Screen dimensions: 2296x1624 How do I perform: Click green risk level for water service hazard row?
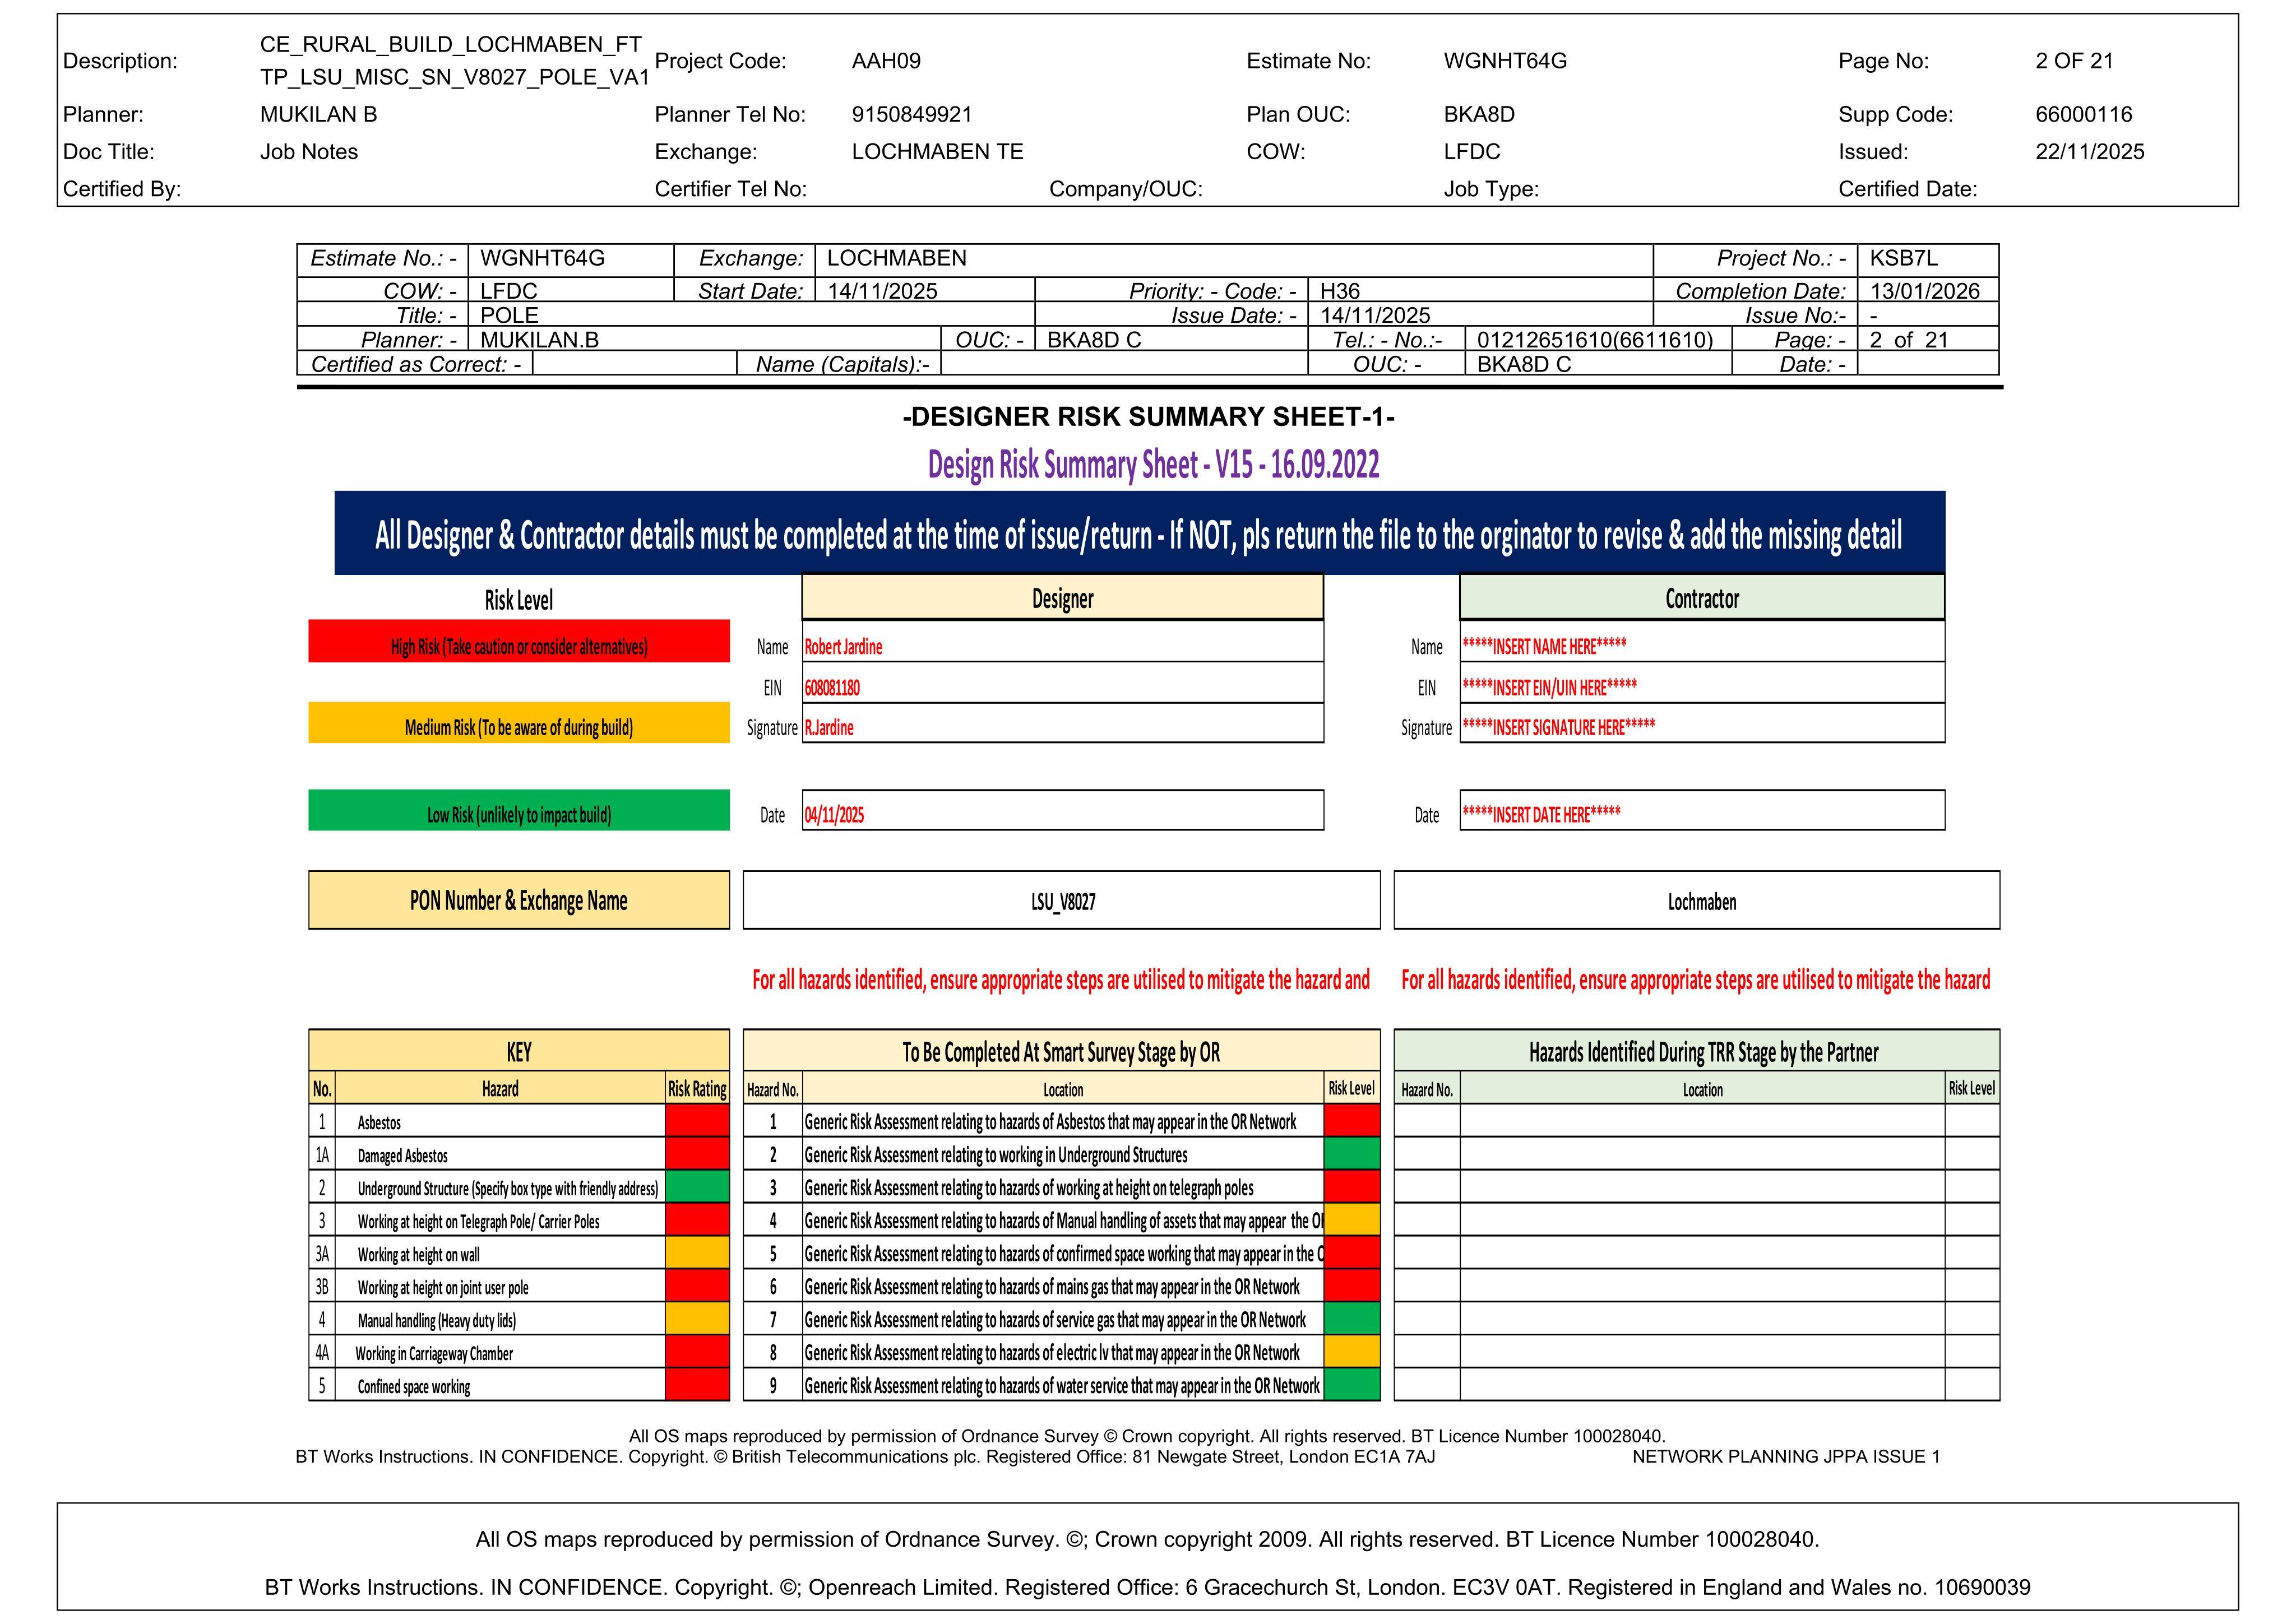click(x=1352, y=1385)
